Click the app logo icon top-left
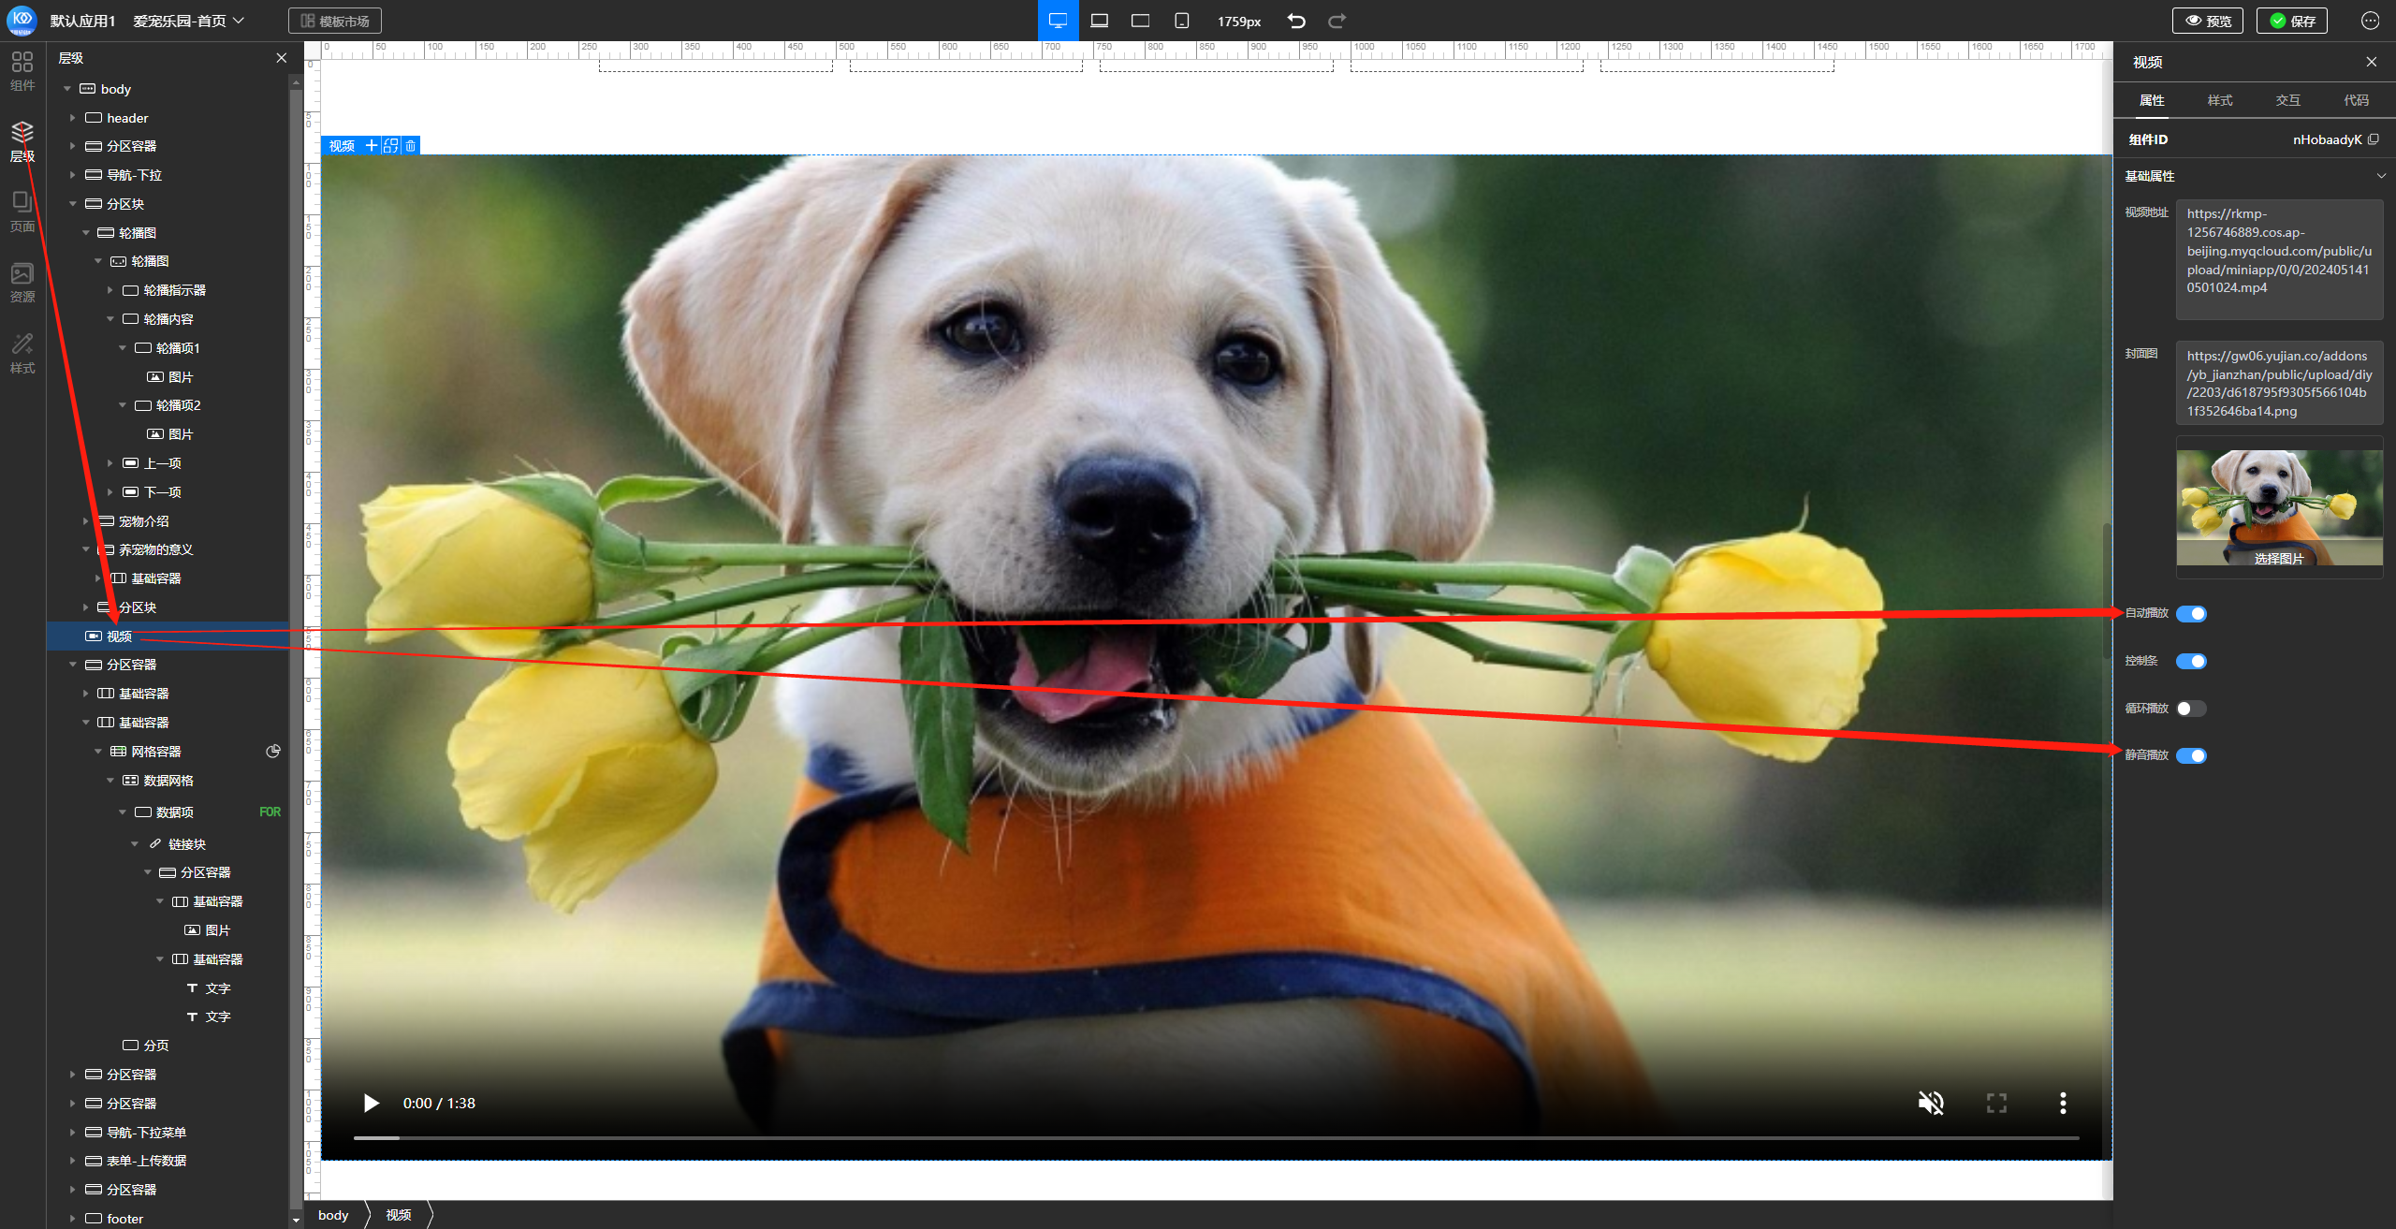This screenshot has height=1229, width=2396. tap(22, 20)
